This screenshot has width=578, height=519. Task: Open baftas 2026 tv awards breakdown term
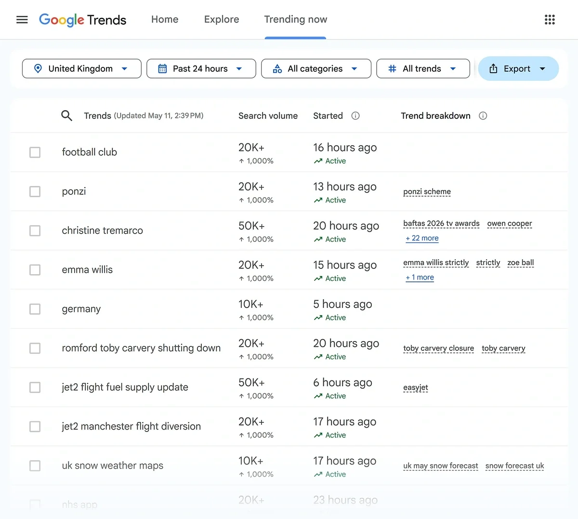(x=441, y=224)
